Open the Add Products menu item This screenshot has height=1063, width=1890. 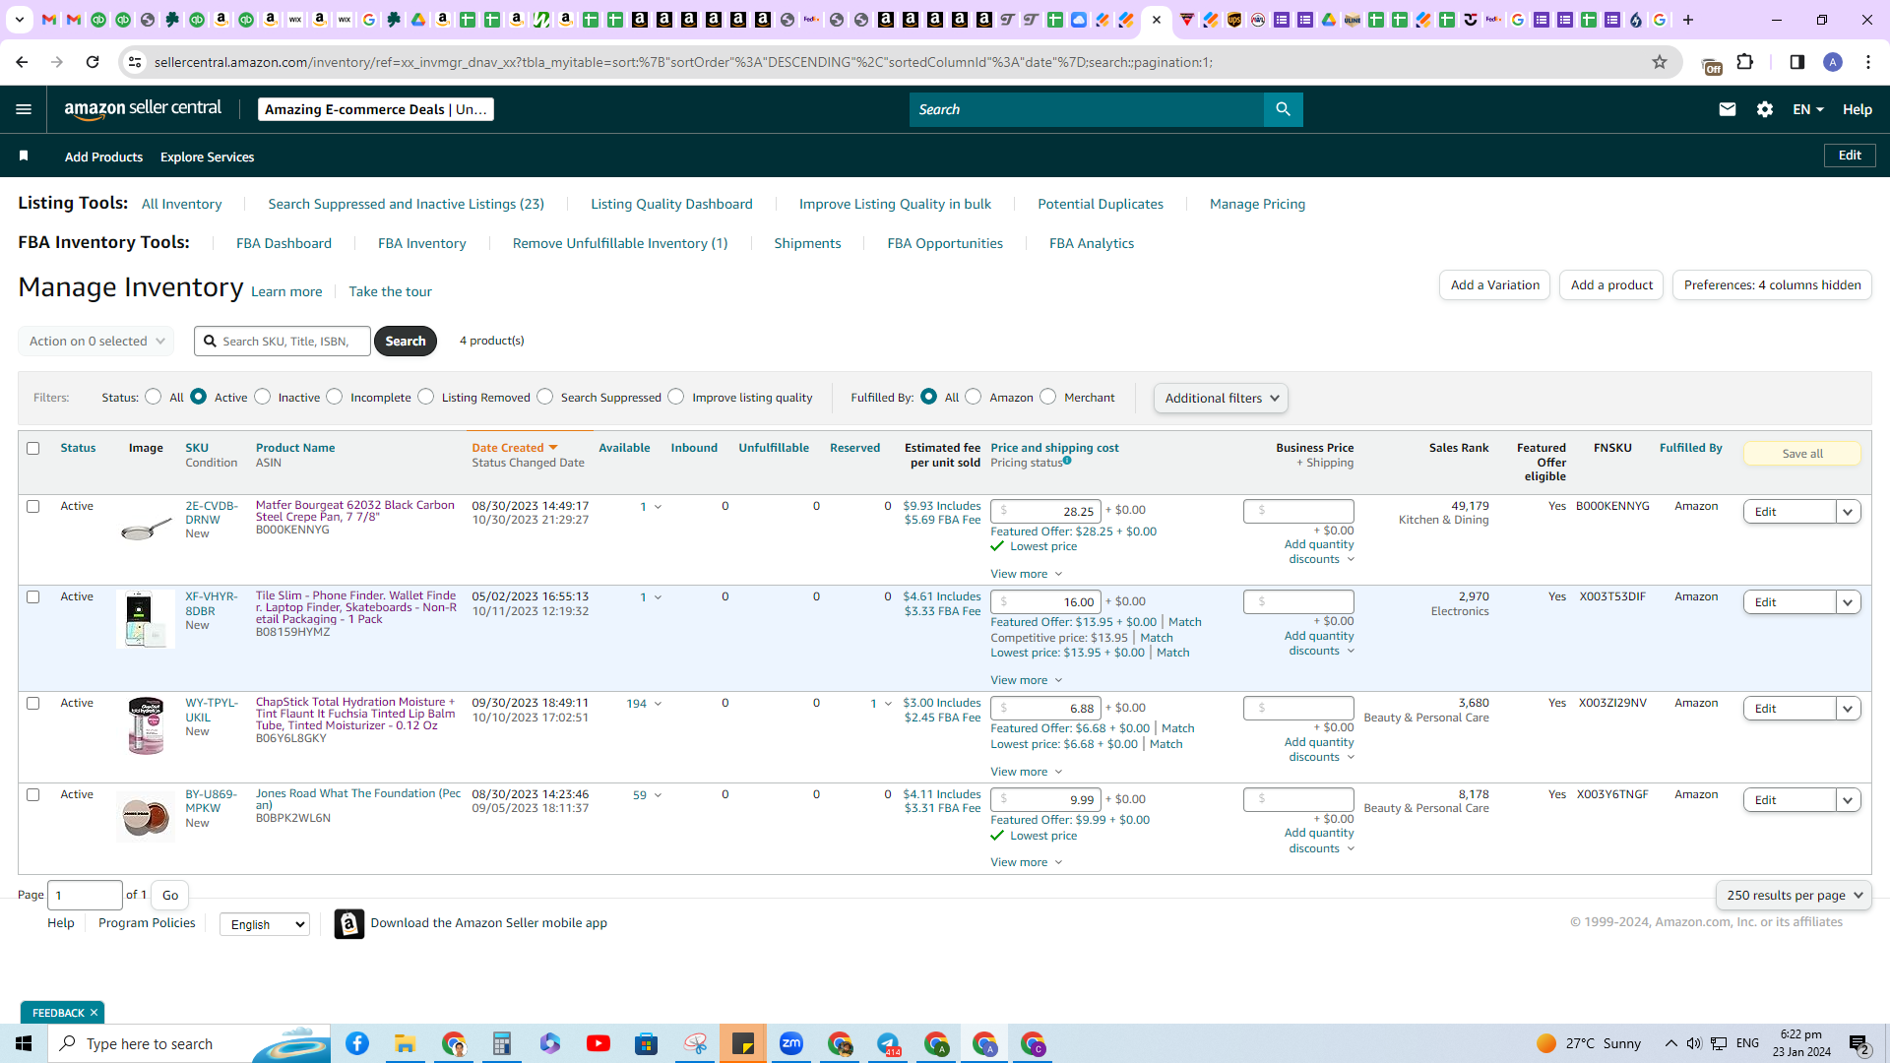(x=103, y=156)
